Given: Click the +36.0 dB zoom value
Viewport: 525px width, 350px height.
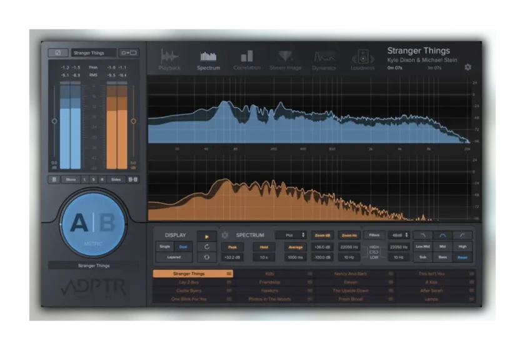Looking at the screenshot, I should (322, 247).
